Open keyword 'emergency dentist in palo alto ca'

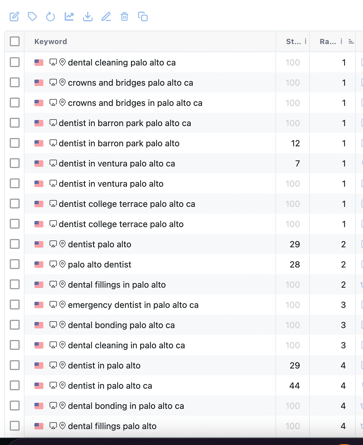[x=133, y=305]
